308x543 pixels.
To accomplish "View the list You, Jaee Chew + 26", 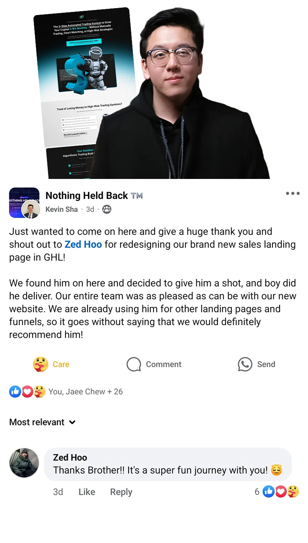I will [x=85, y=392].
